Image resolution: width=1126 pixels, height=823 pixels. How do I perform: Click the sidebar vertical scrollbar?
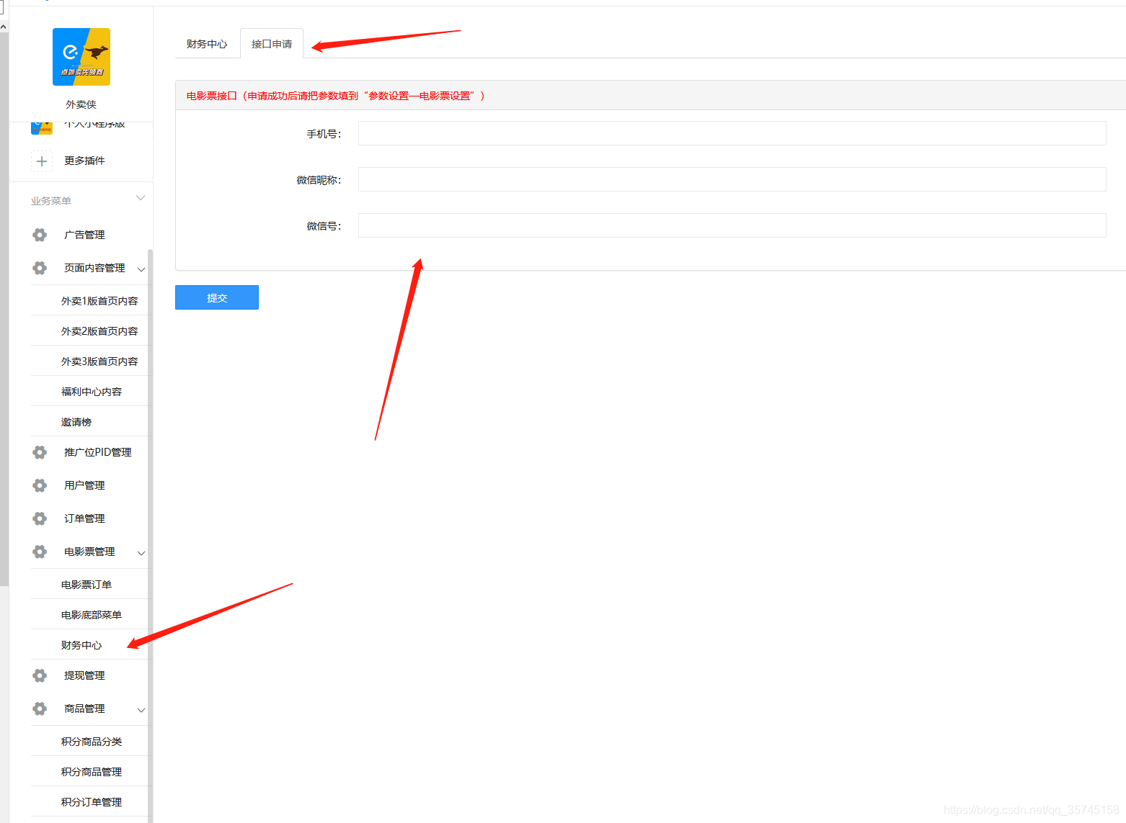pyautogui.click(x=150, y=536)
